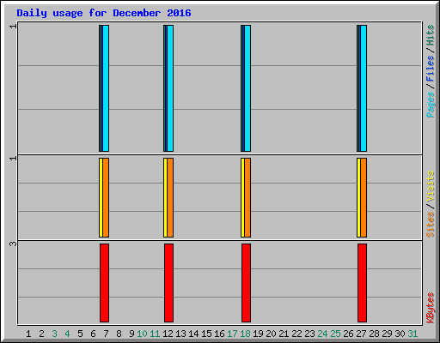440x343 pixels.
Task: Click the yellow Visits bar for day 18
Action: click(242, 197)
